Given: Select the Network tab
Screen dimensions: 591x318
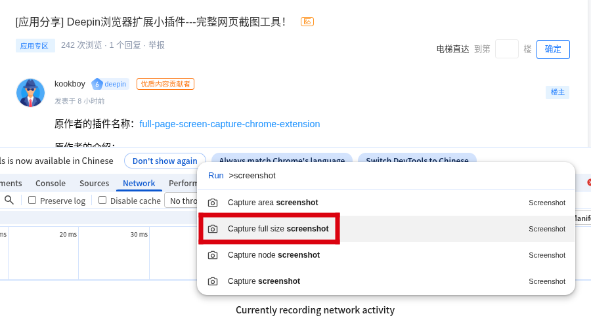Looking at the screenshot, I should tap(139, 184).
